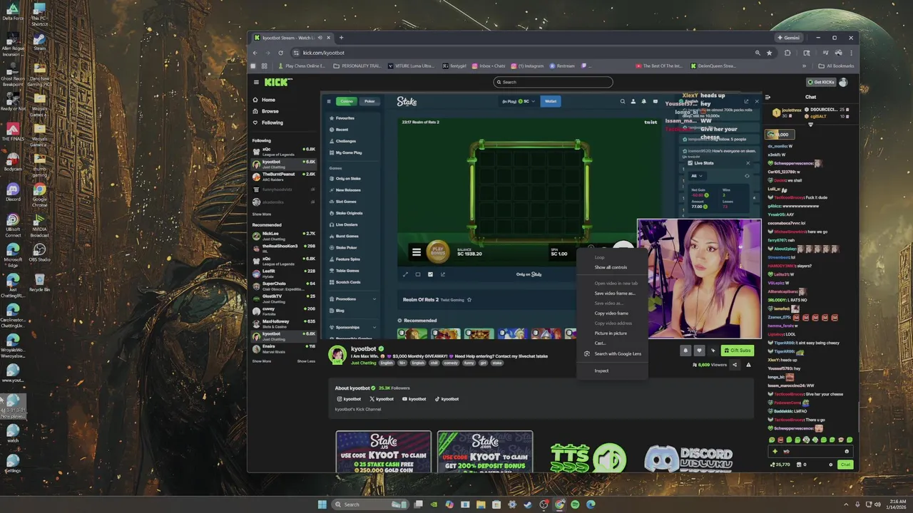Collapse the chat panel icon

click(767, 97)
